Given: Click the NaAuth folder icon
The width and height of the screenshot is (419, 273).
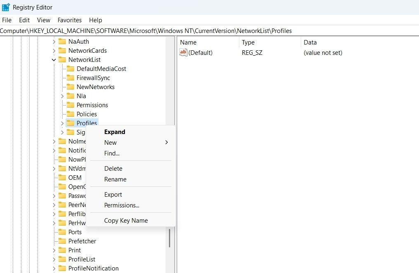Looking at the screenshot, I should (x=62, y=41).
